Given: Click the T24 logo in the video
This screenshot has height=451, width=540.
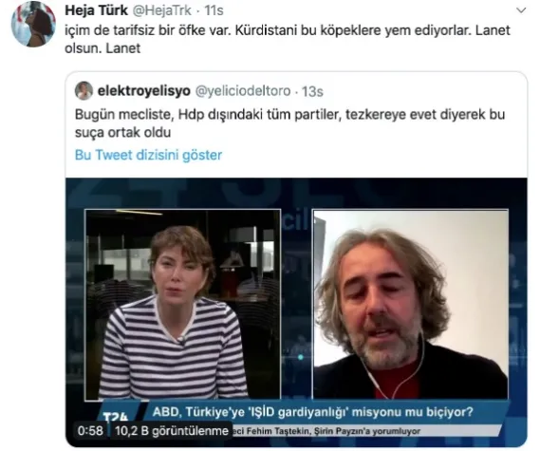Looking at the screenshot, I should pyautogui.click(x=116, y=418).
